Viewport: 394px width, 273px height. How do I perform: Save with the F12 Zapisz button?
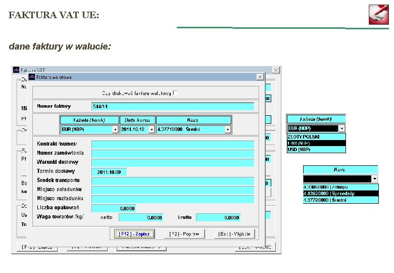[x=134, y=234]
